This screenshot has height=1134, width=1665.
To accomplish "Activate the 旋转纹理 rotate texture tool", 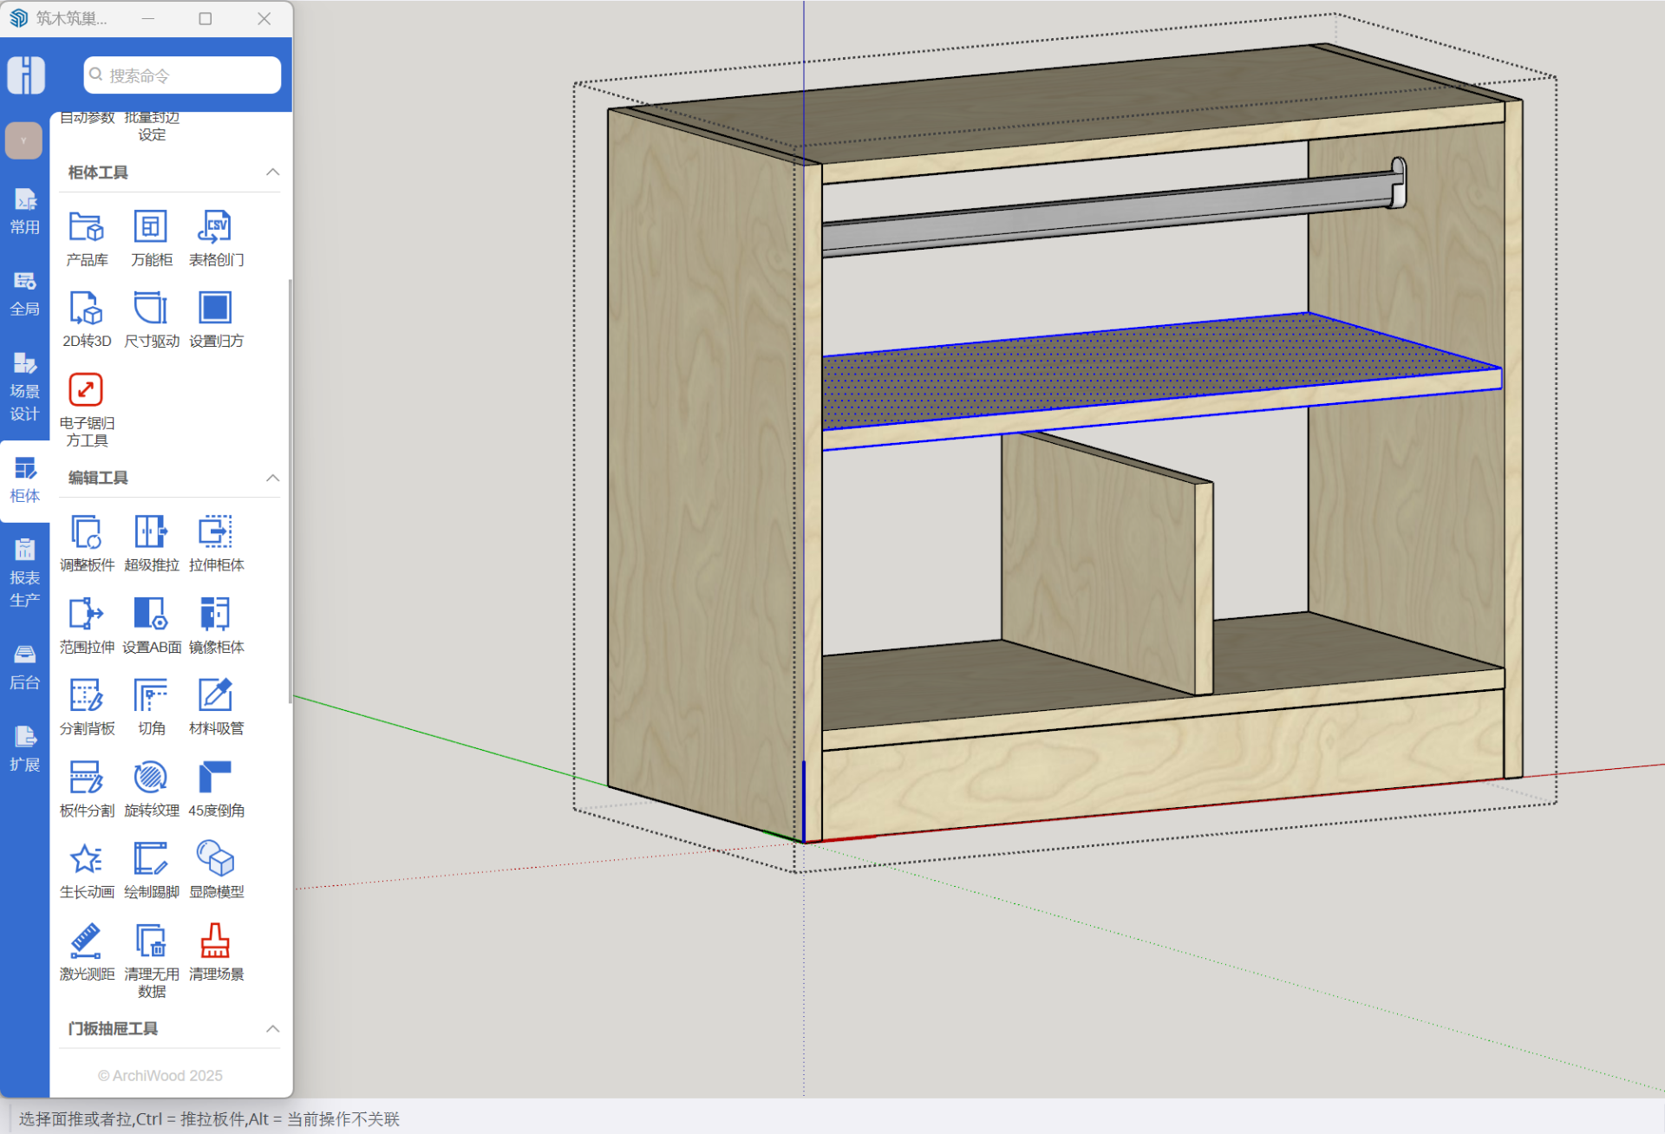I will (x=151, y=779).
